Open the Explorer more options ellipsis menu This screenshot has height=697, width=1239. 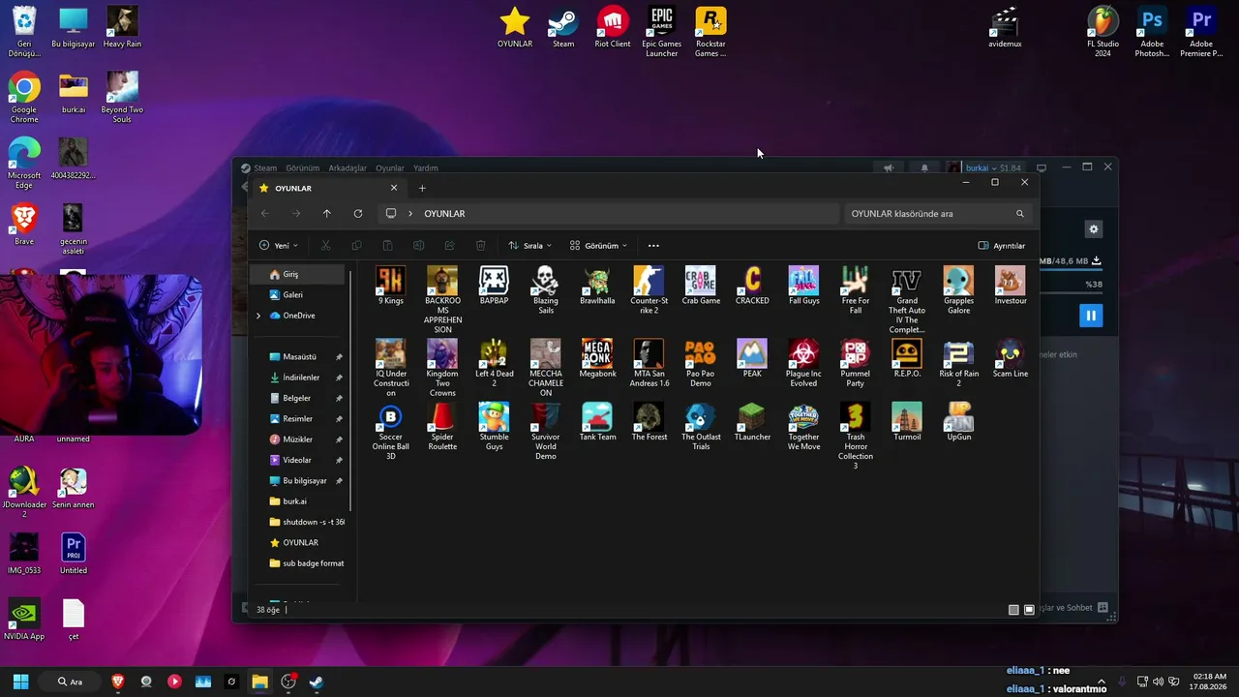(653, 246)
